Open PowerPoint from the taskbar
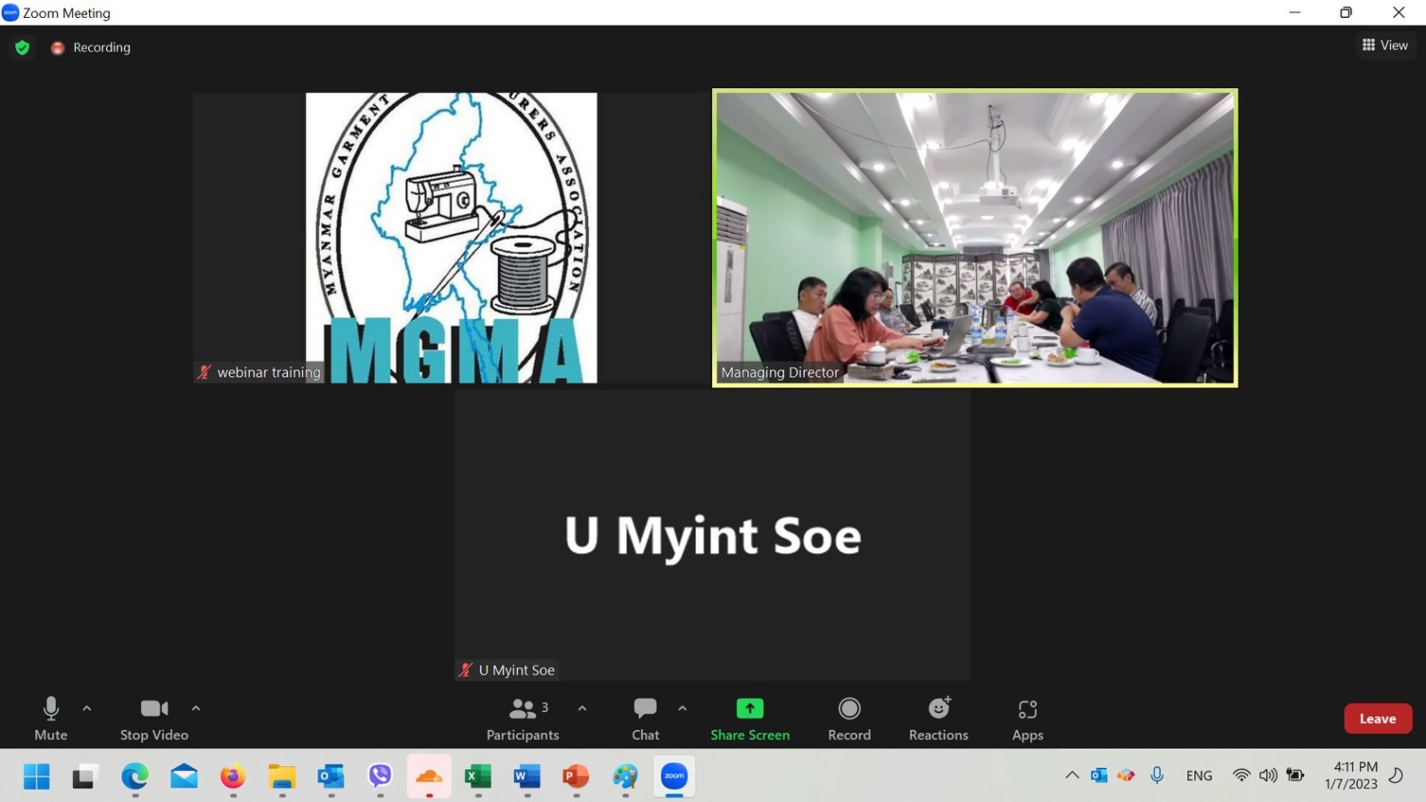 [x=577, y=777]
